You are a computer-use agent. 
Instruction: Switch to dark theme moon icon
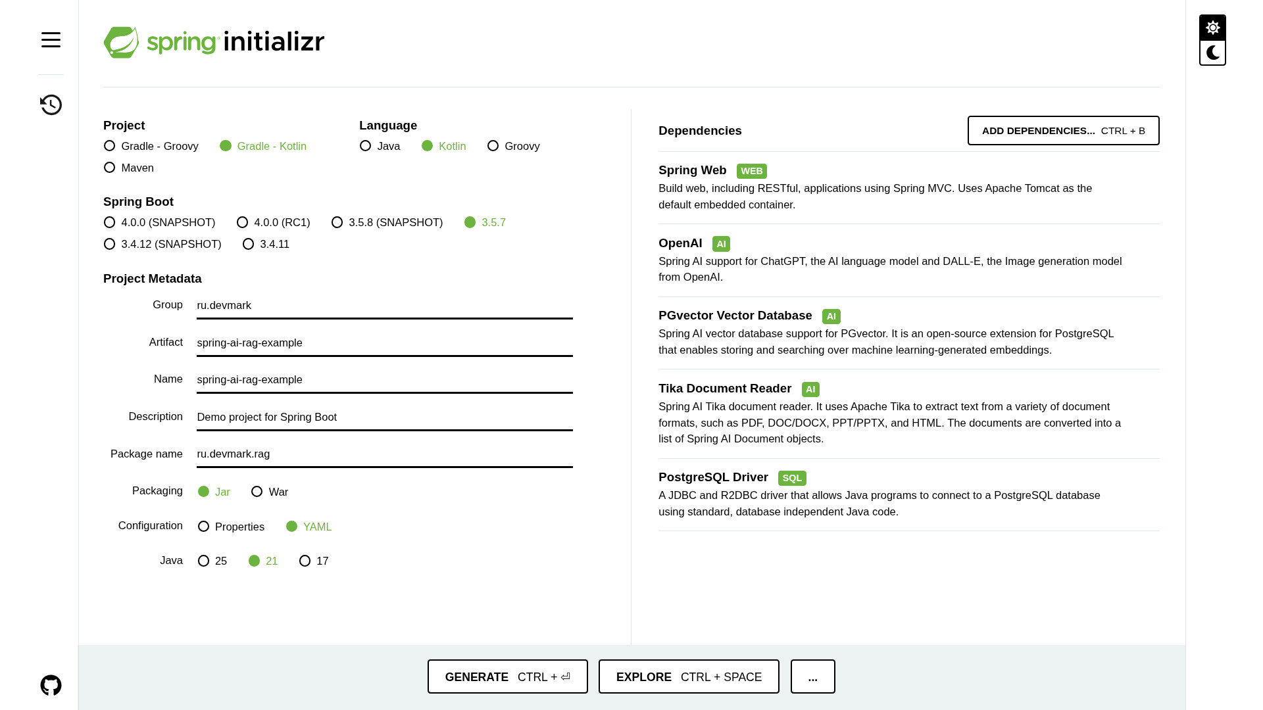coord(1212,53)
